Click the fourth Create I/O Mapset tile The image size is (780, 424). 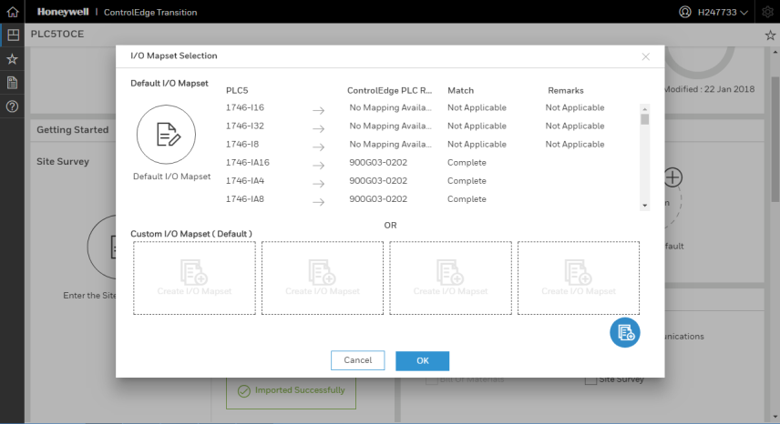click(579, 278)
